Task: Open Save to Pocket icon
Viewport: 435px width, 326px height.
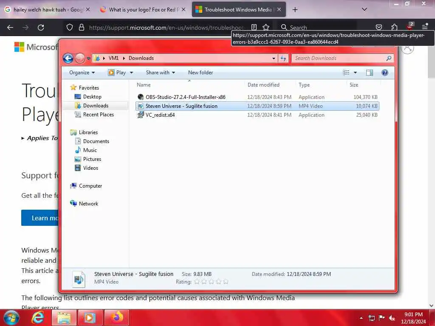Action: pyautogui.click(x=379, y=27)
